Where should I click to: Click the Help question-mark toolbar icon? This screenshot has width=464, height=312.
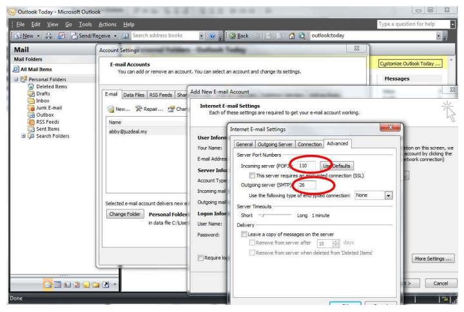click(212, 36)
